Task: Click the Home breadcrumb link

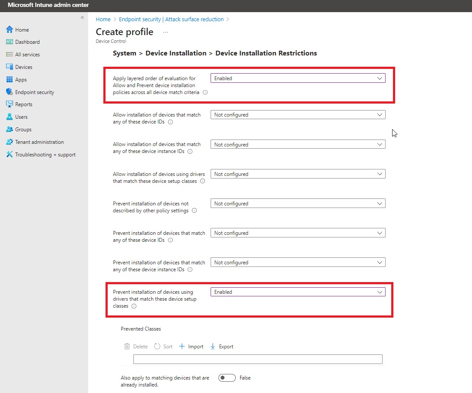Action: (x=103, y=19)
